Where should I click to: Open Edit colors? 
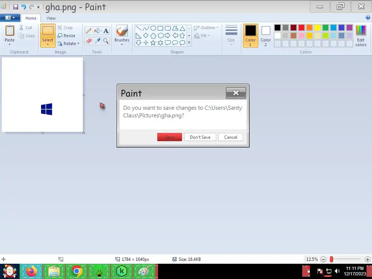point(361,36)
